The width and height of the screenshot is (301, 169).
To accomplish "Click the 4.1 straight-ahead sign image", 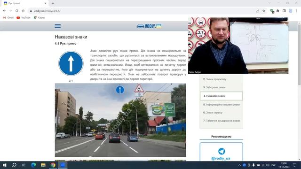I will [x=71, y=63].
